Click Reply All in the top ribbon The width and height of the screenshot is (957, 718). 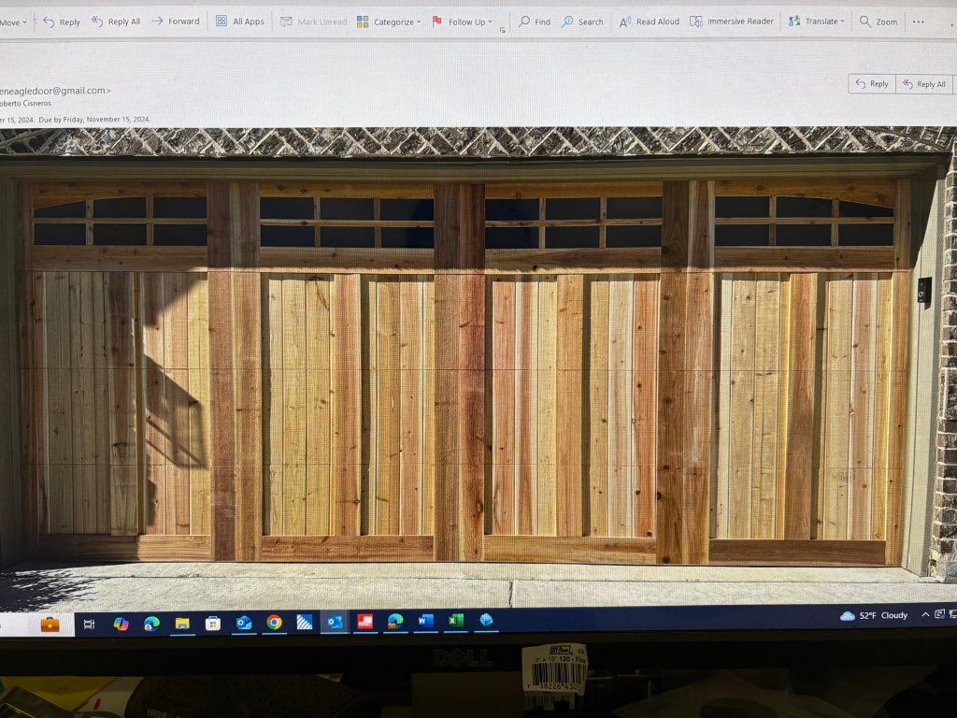(x=116, y=22)
